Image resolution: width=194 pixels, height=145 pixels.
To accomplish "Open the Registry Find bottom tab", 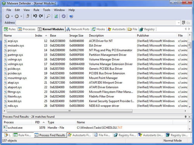I will pyautogui.click(x=125, y=135).
